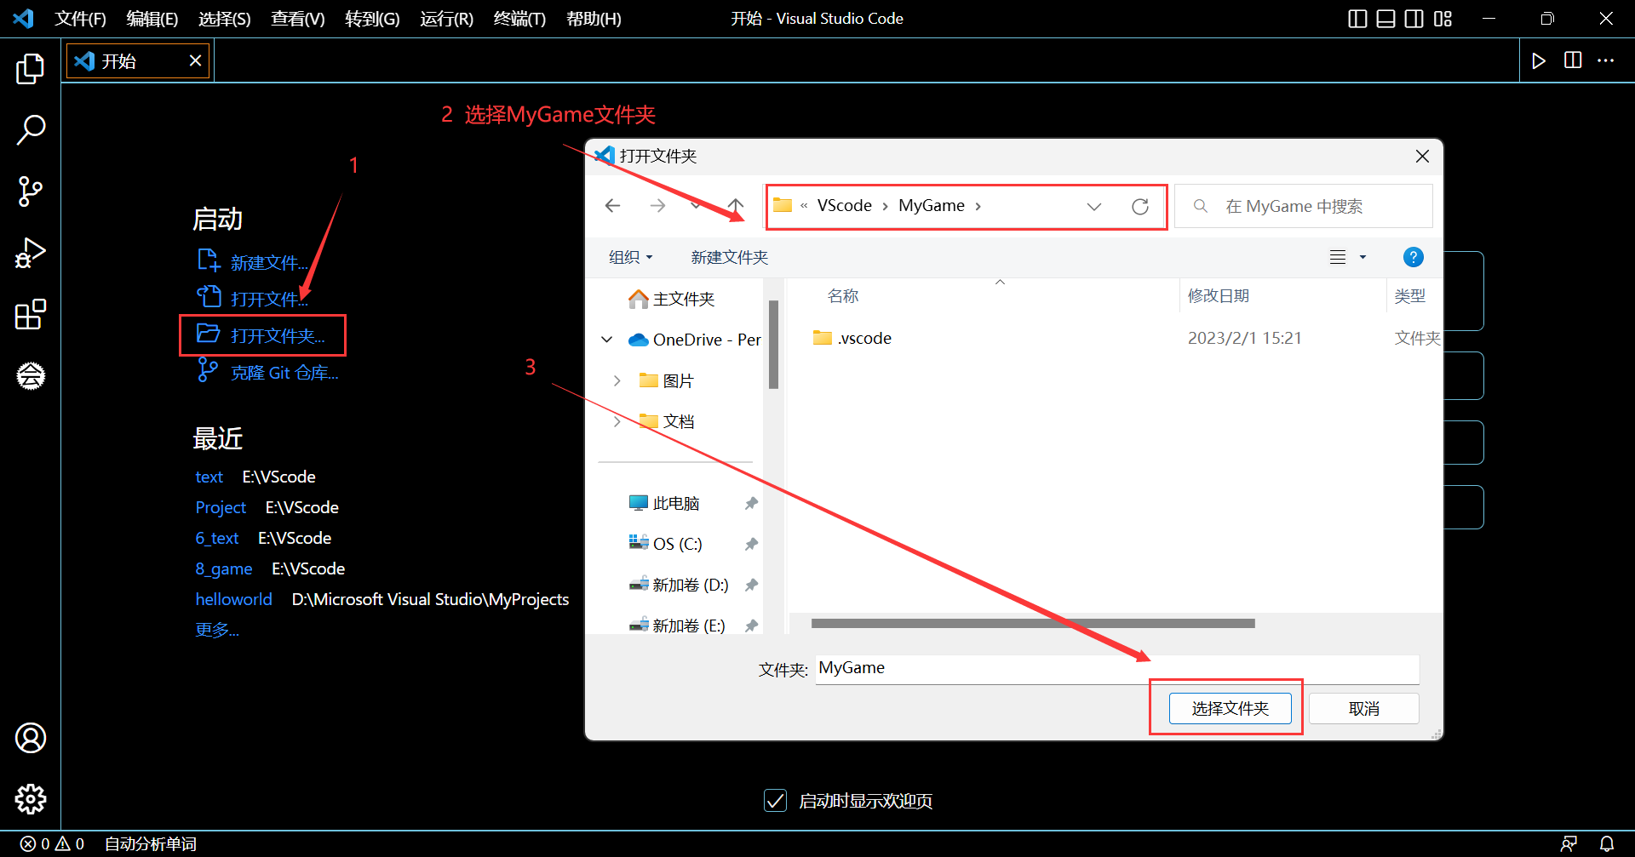Expand the address bar path dropdown
This screenshot has height=857, width=1635.
1094,207
